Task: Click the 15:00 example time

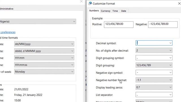Action: coord(18,100)
